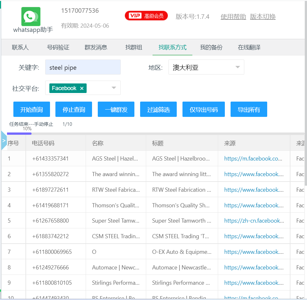Click the 版本切换 link
Screen dimensions: 307x300
[x=263, y=17]
